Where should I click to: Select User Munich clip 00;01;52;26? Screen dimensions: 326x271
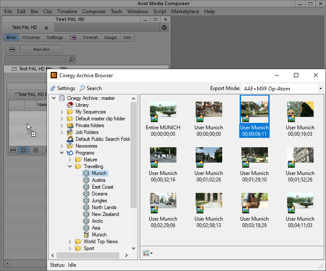click(x=300, y=155)
